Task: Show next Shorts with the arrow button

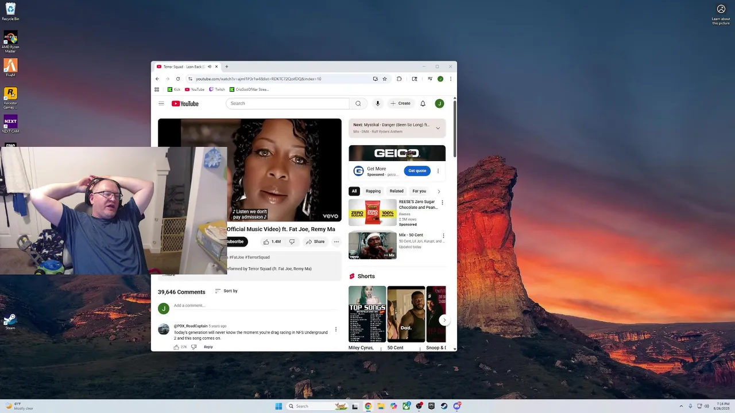Action: click(444, 320)
